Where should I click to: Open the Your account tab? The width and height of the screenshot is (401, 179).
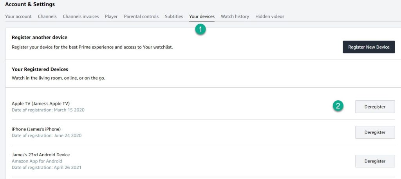click(x=18, y=16)
